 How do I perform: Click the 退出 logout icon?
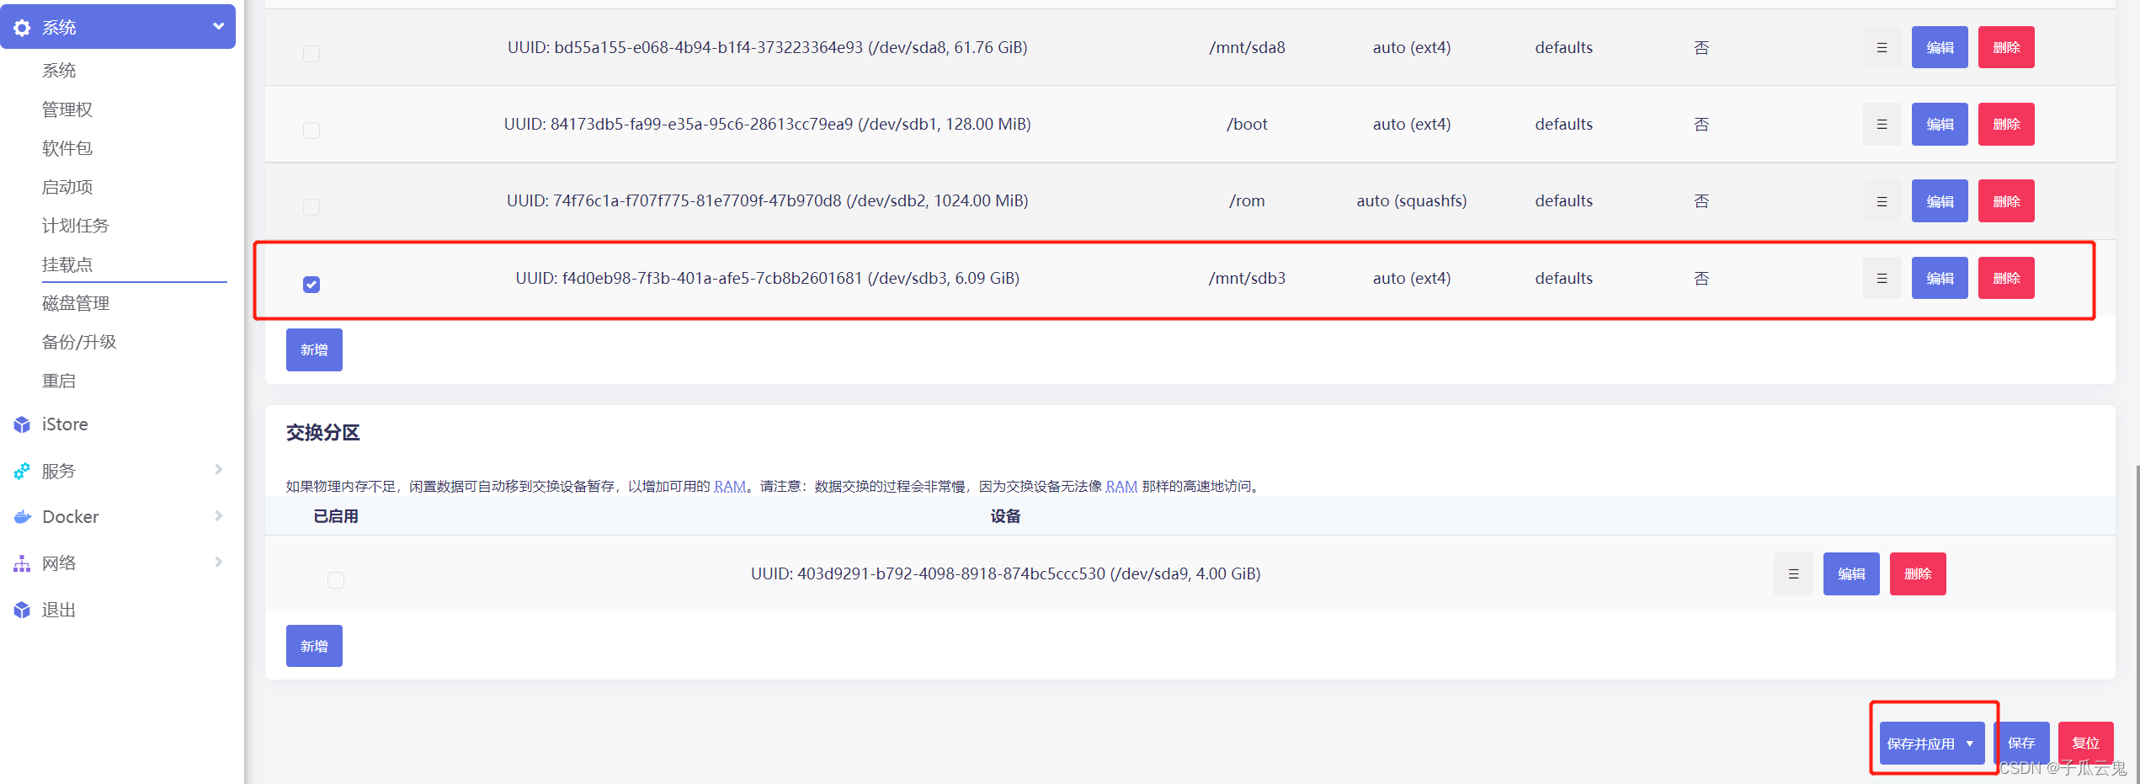(x=22, y=610)
